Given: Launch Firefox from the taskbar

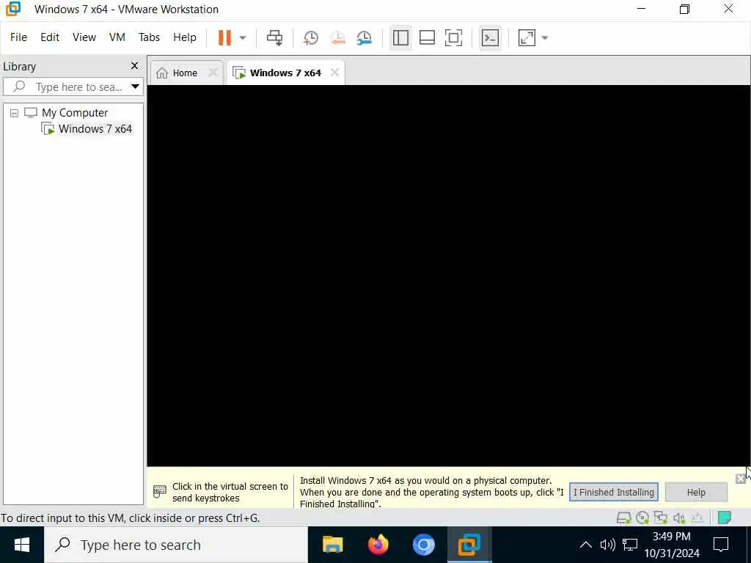Looking at the screenshot, I should 378,545.
